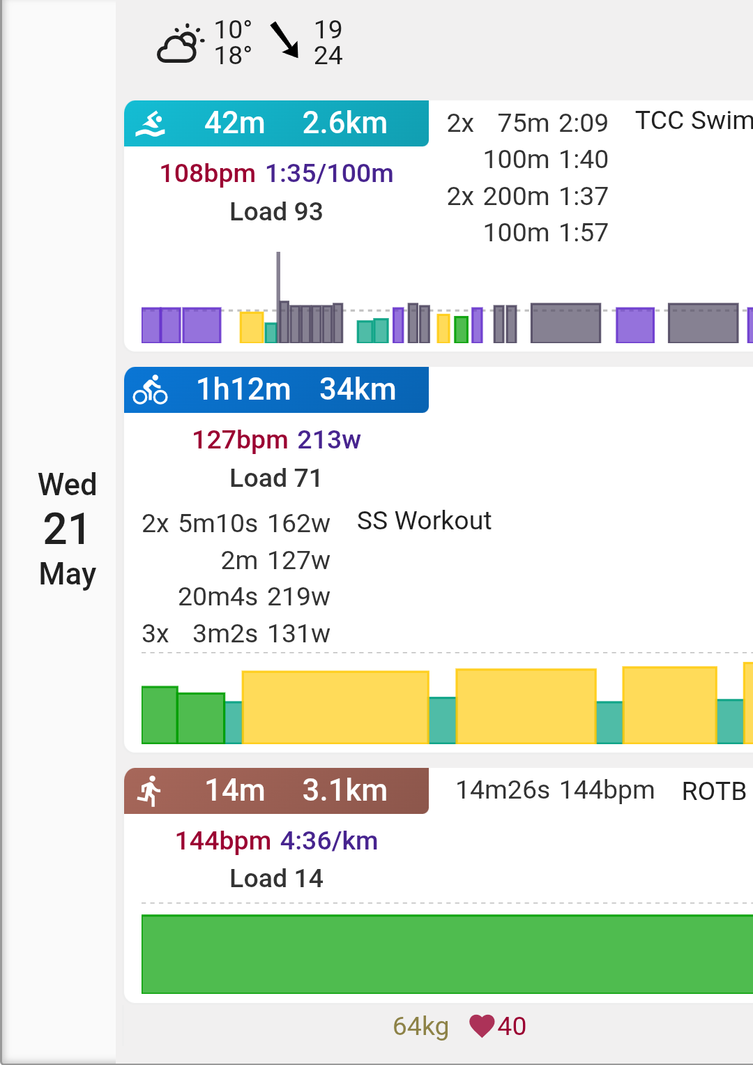Click the green run interval bar
Viewport: 753px width, 1065px height.
pyautogui.click(x=447, y=954)
